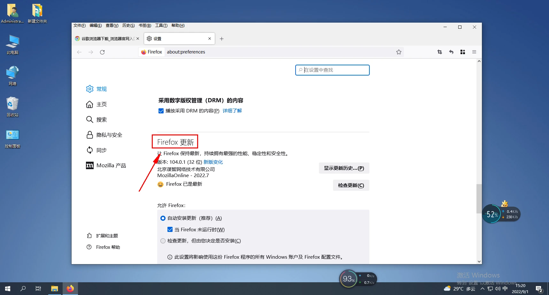The width and height of the screenshot is (549, 295).
Task: Select 自动安装更新 radio option
Action: 163,218
